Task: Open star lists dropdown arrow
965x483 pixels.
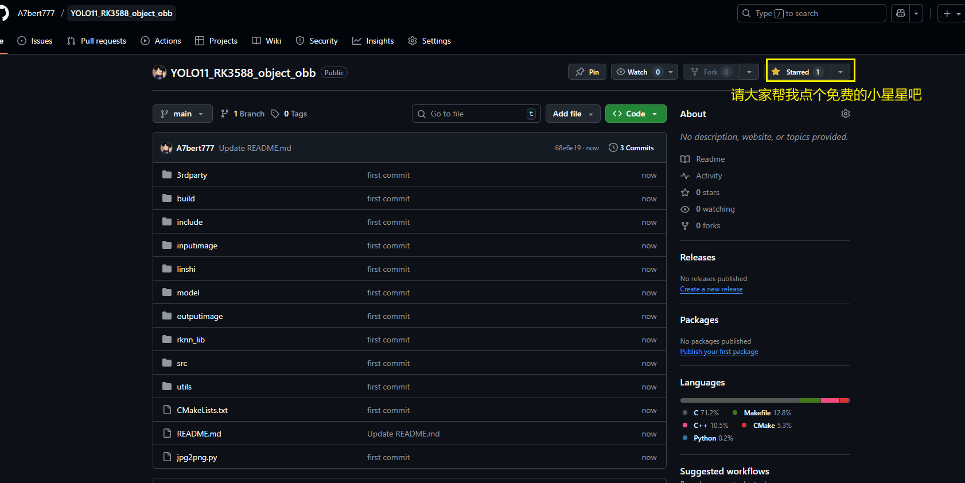Action: (841, 72)
